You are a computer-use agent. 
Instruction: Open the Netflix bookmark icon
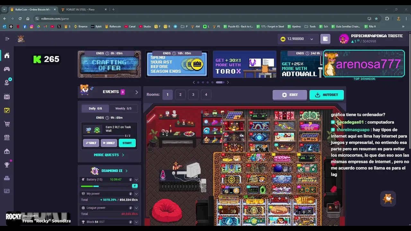point(18,27)
